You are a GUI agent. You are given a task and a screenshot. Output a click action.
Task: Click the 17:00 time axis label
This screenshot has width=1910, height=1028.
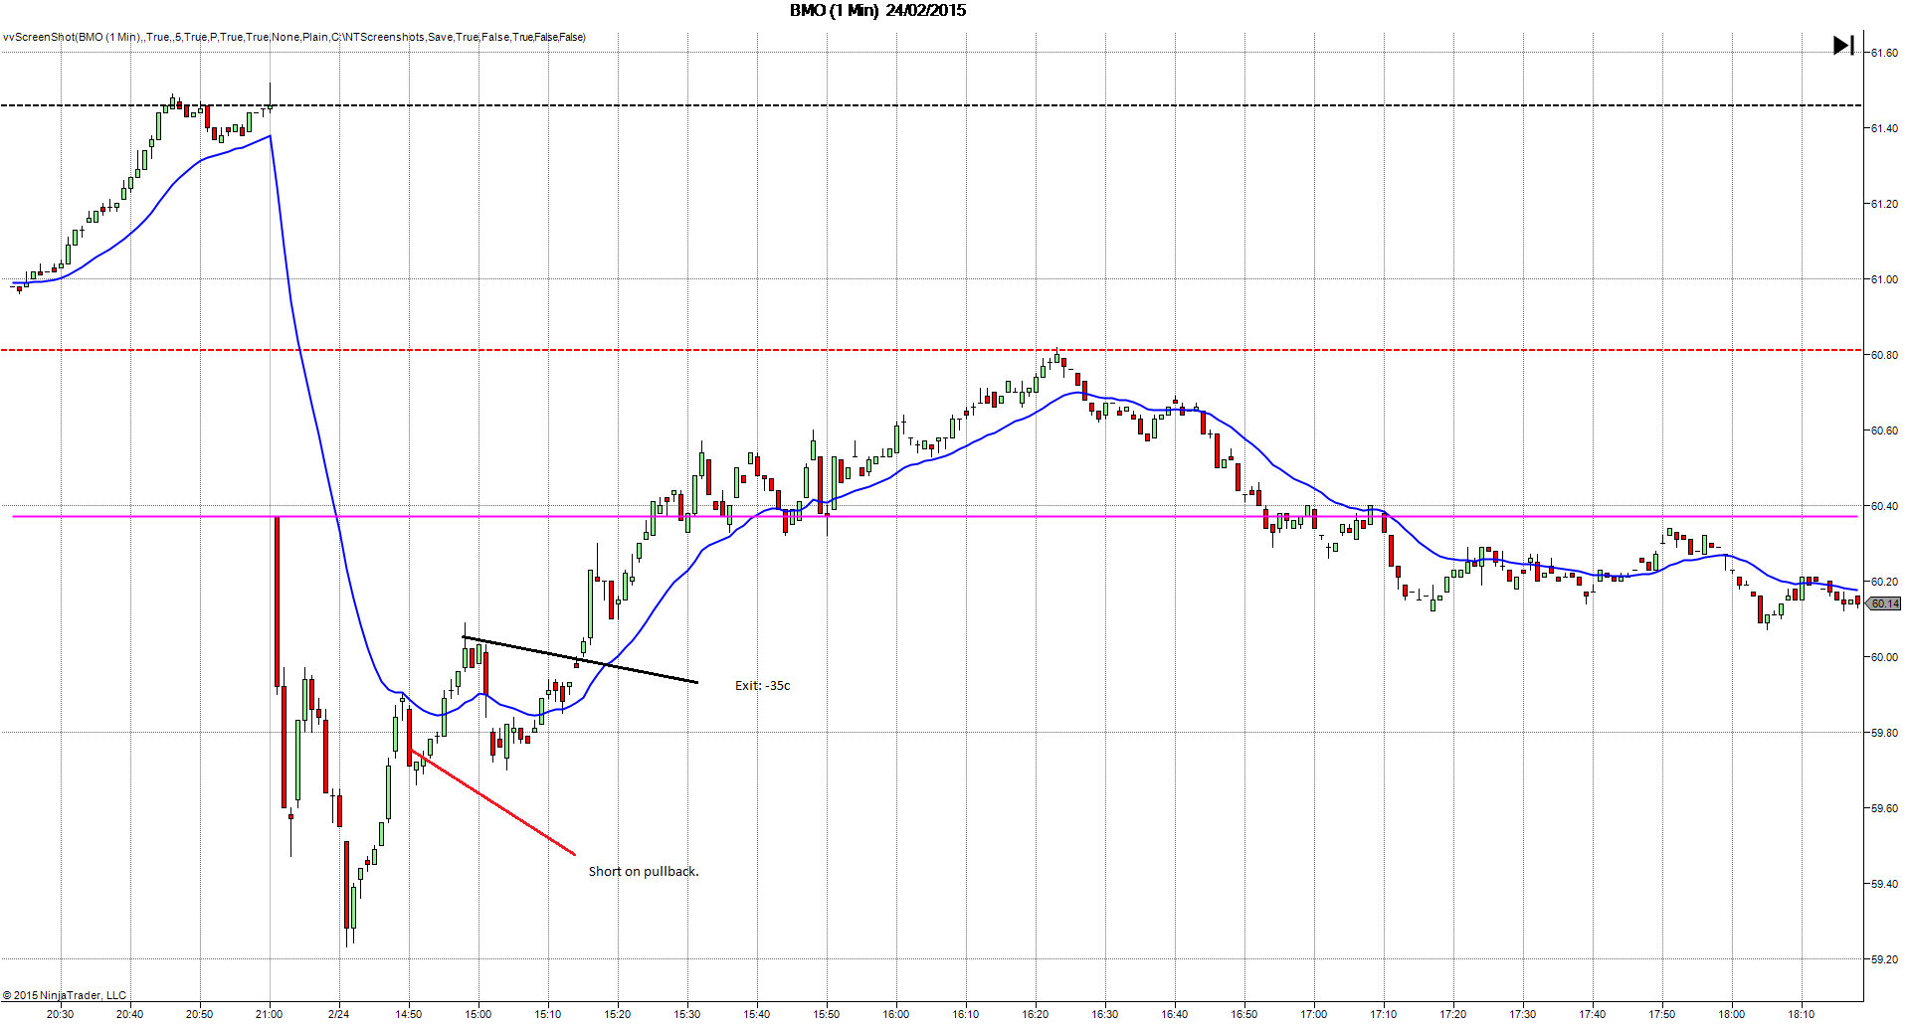(x=1313, y=1014)
